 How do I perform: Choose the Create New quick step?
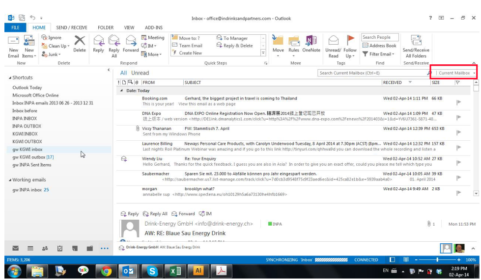[187, 52]
